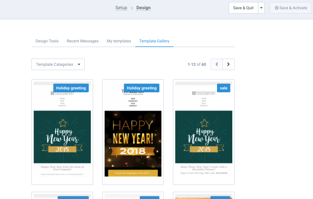This screenshot has height=199, width=313.
Task: Click Check Out Highlights from 2017 banner
Action: coord(133,173)
